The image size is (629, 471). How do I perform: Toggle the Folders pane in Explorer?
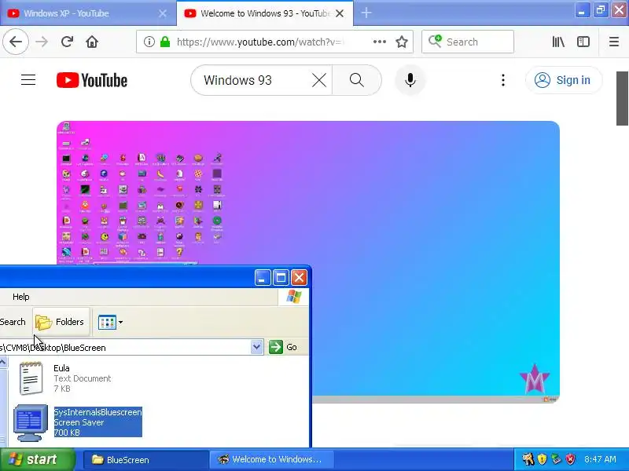(61, 322)
